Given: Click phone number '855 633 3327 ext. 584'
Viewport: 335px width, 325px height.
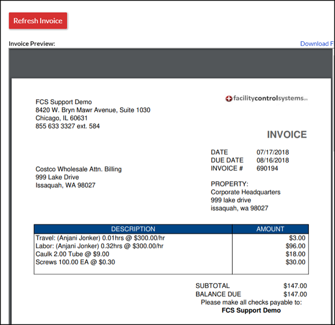Looking at the screenshot, I should tap(68, 126).
